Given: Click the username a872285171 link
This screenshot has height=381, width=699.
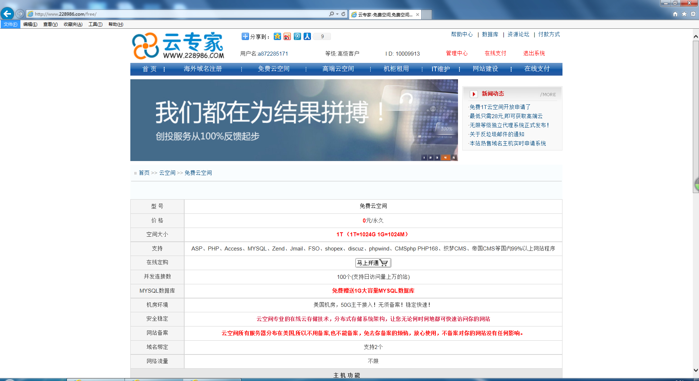Looking at the screenshot, I should [273, 54].
